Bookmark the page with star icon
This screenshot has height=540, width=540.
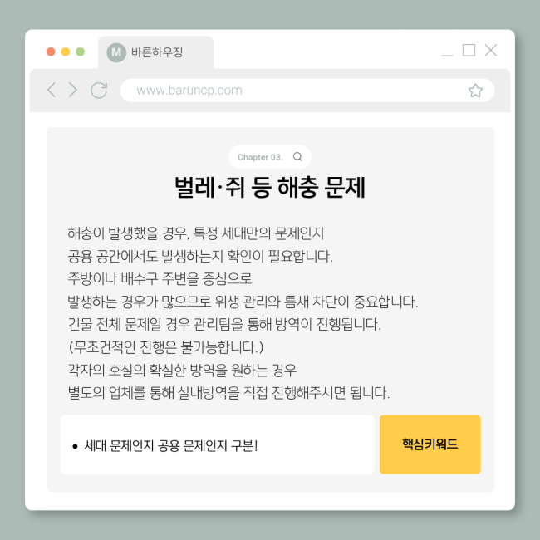475,91
